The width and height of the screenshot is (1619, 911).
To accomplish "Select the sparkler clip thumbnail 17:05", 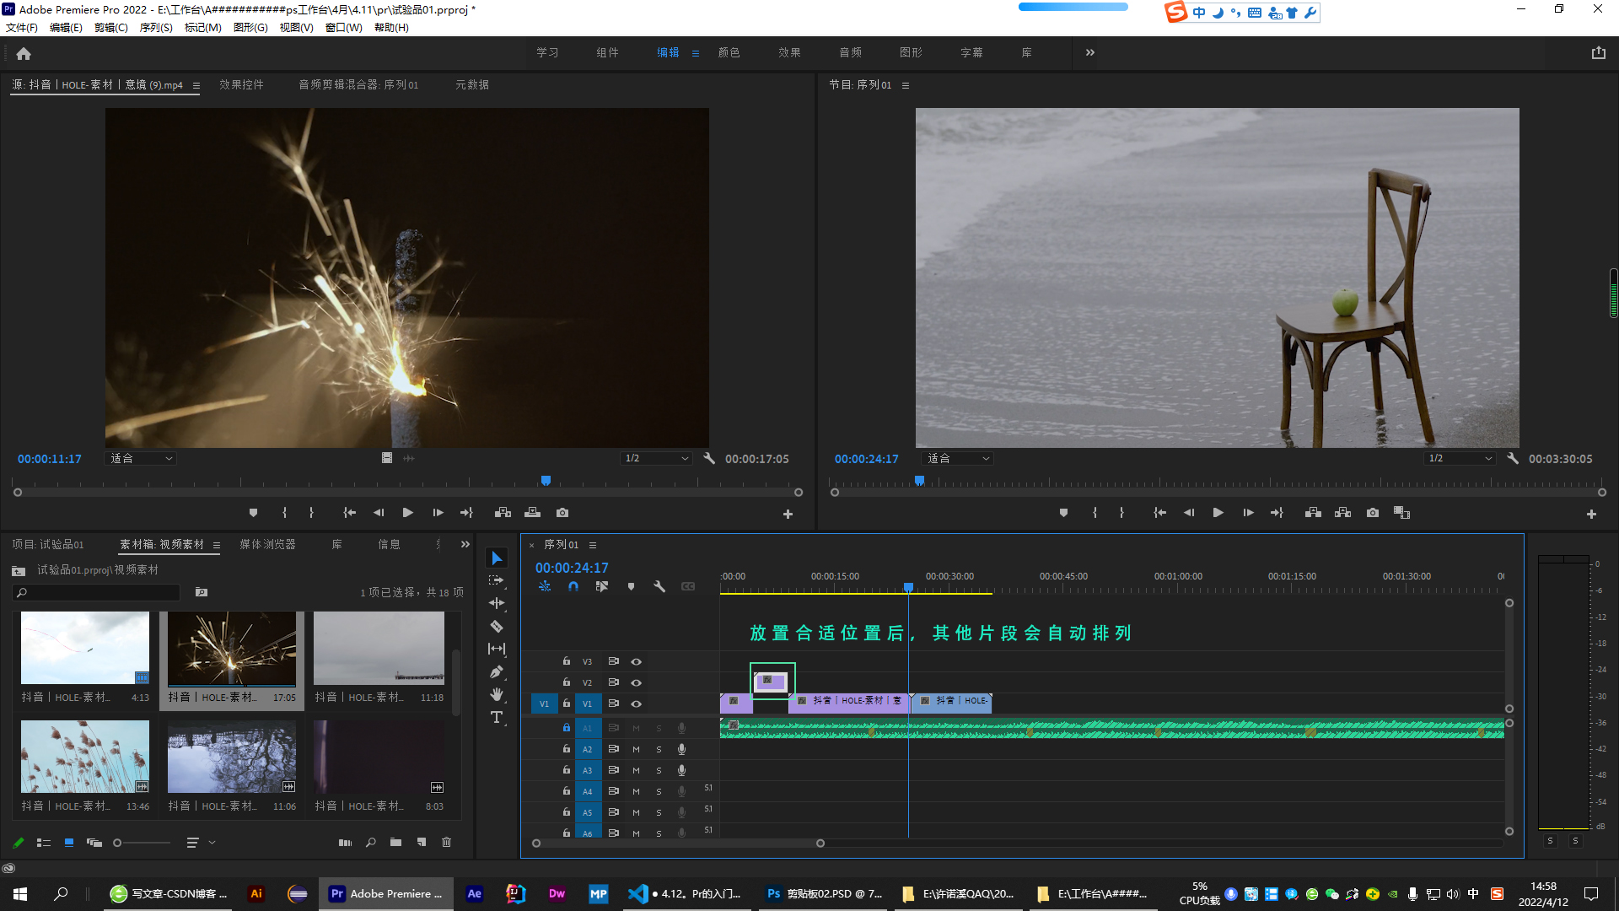I will (x=232, y=650).
